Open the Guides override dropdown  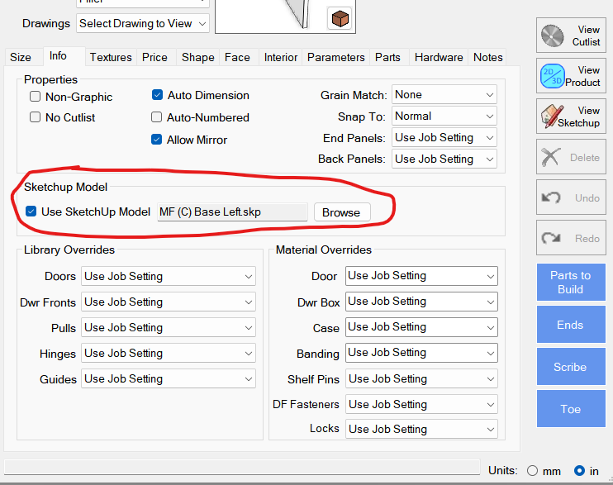click(x=169, y=378)
